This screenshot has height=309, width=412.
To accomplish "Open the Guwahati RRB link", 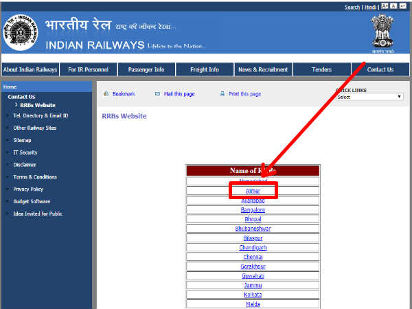I will point(253,275).
